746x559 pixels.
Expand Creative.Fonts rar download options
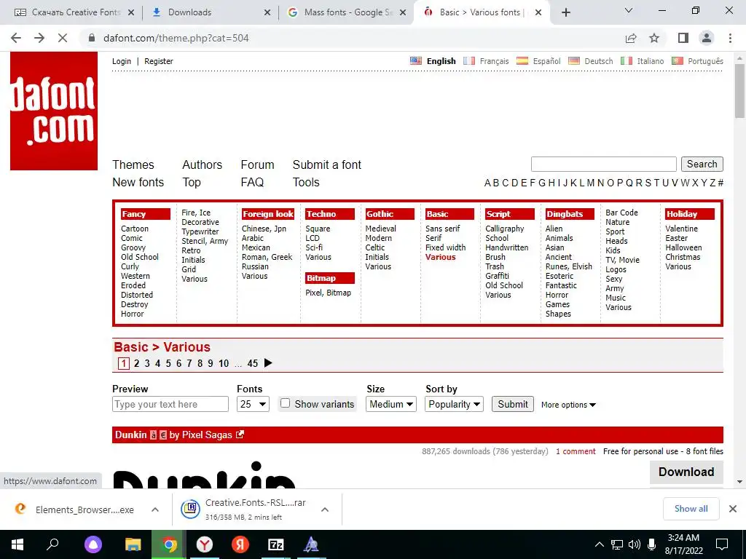click(x=325, y=510)
